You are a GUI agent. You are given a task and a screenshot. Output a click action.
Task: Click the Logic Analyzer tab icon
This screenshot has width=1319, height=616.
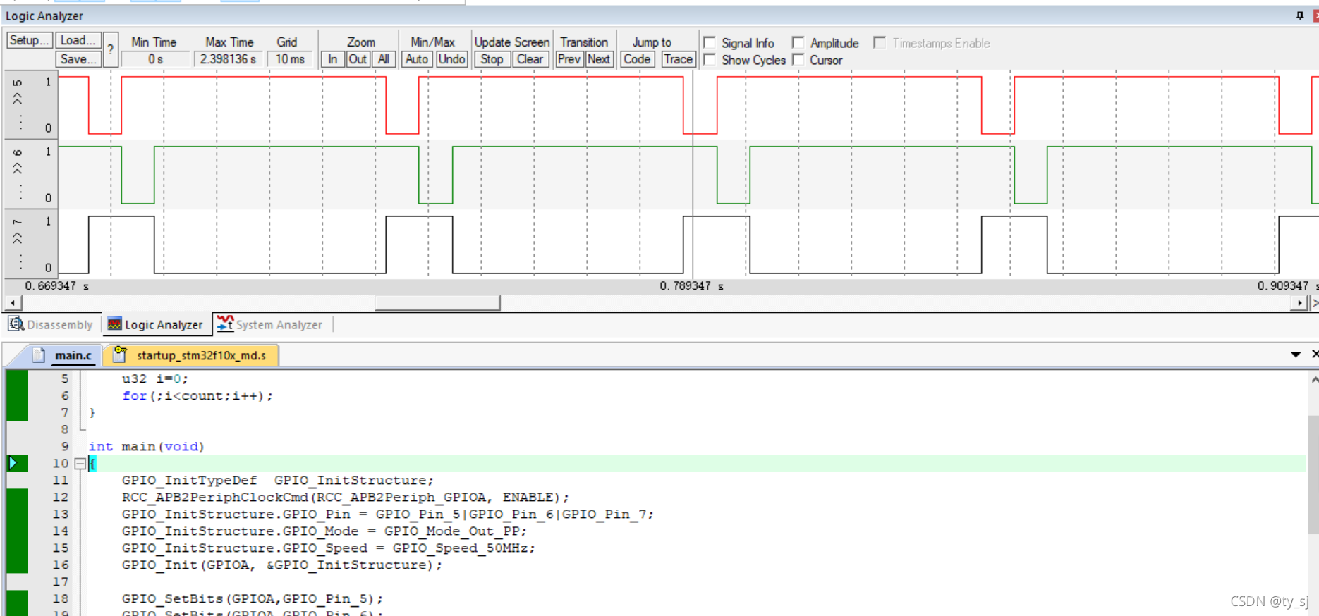[114, 324]
